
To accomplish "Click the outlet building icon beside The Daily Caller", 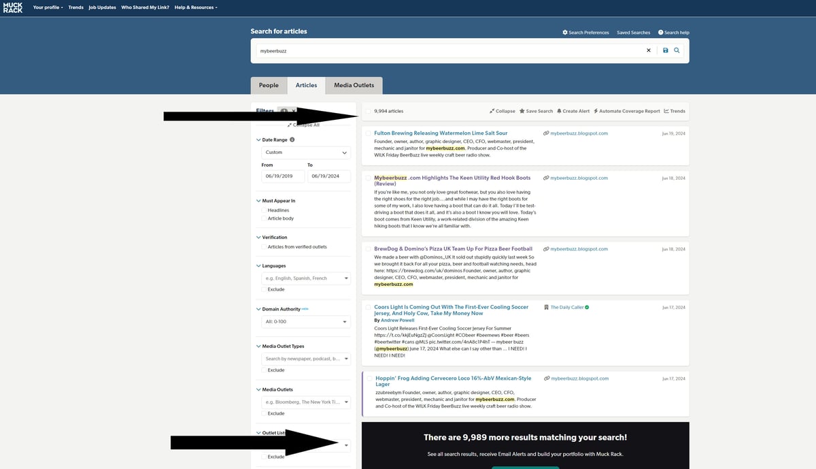I will click(x=546, y=307).
